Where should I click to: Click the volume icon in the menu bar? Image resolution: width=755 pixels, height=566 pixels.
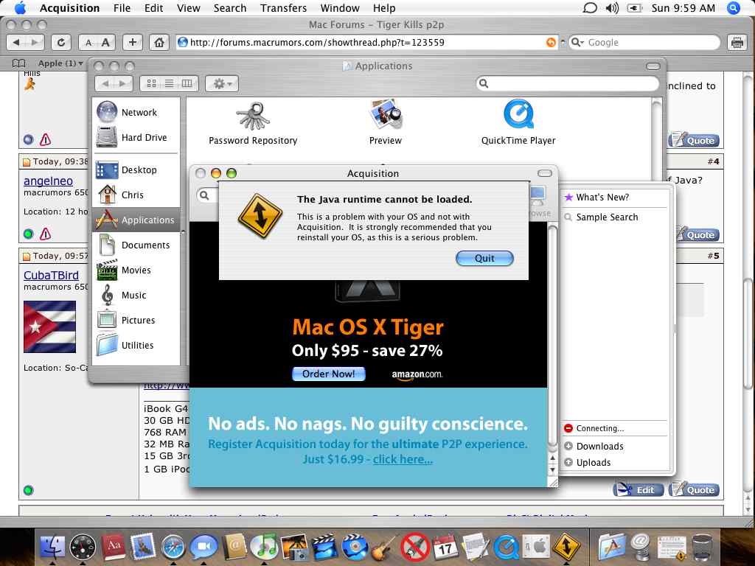[612, 8]
